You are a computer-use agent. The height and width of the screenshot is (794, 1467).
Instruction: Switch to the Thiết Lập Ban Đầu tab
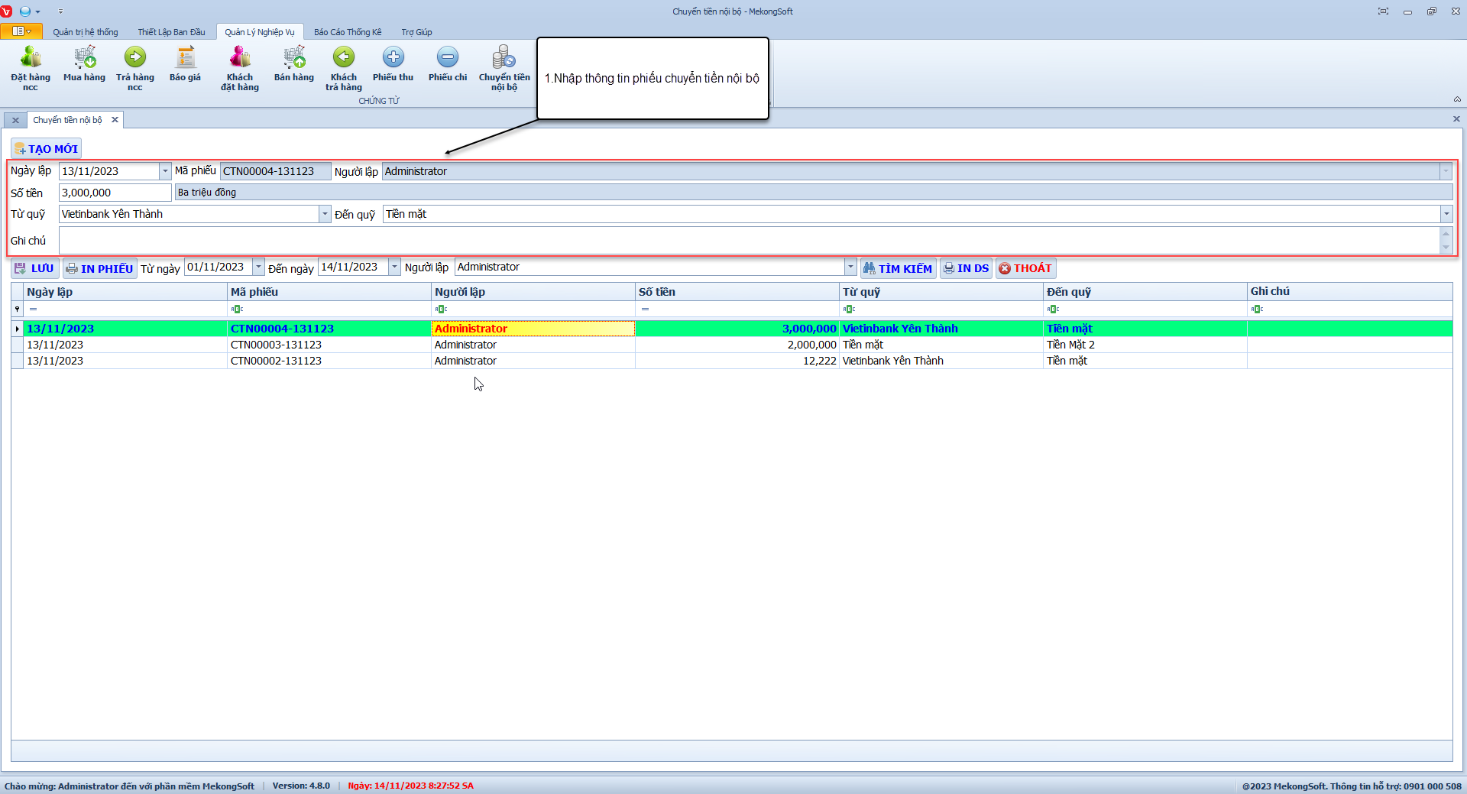pos(171,32)
